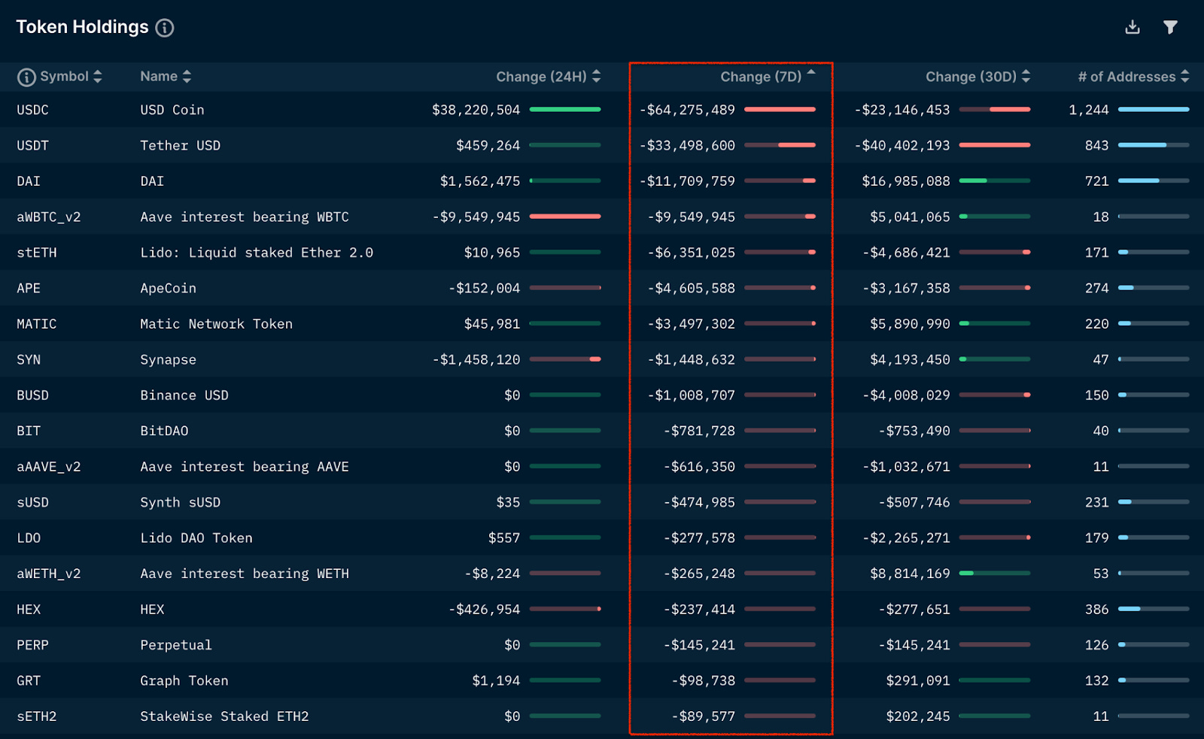
Task: Click the name 'ApeCoin'
Action: point(169,288)
